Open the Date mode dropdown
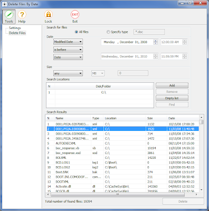Image resolution: width=209 pixels, height=211 pixels. (x=68, y=57)
